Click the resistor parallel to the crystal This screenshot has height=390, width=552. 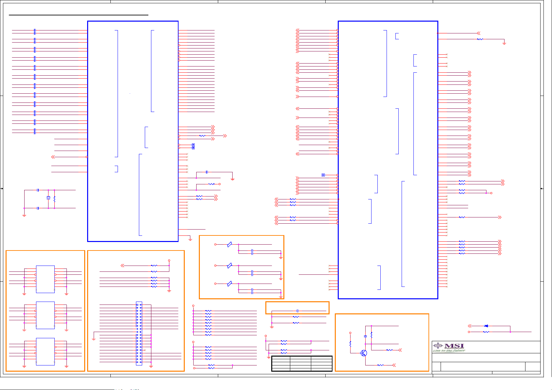[x=54, y=199]
